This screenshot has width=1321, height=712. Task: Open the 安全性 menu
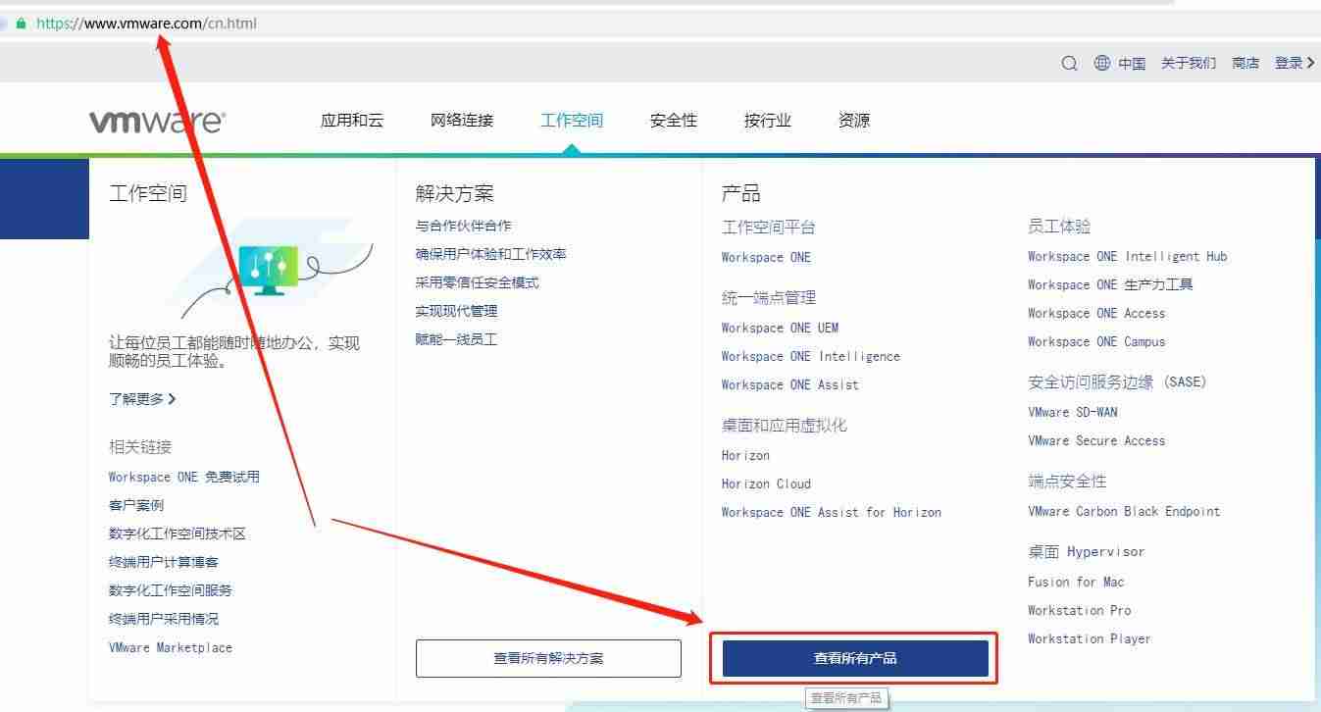[674, 121]
